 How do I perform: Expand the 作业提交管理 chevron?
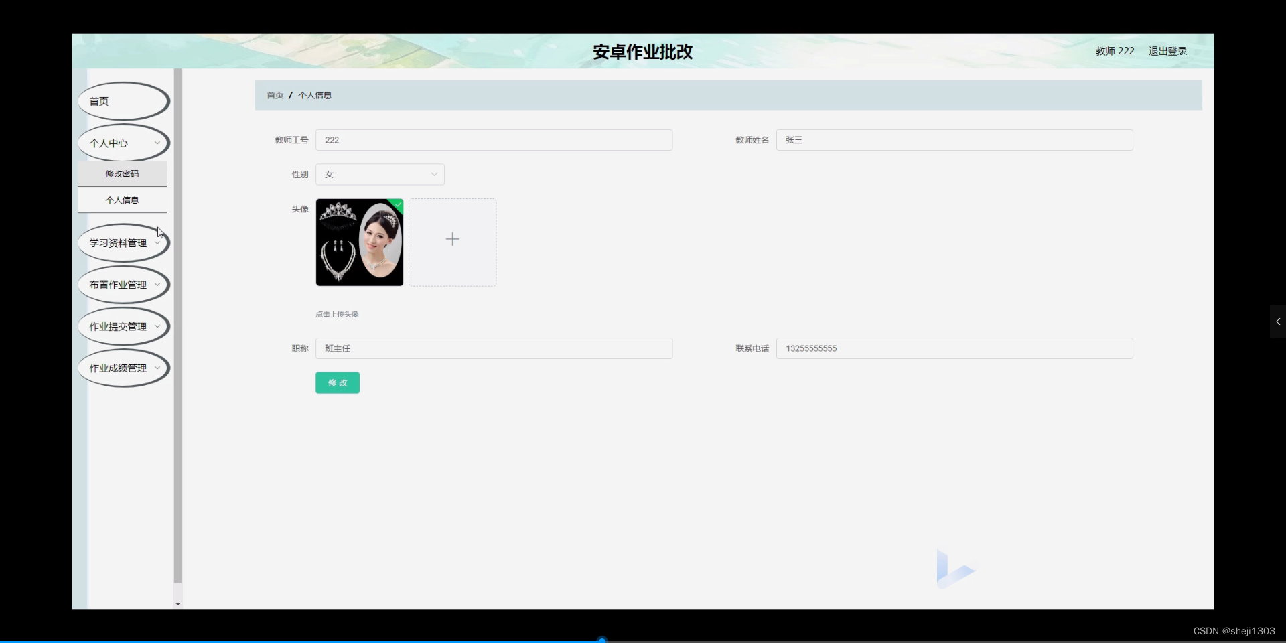click(x=157, y=326)
